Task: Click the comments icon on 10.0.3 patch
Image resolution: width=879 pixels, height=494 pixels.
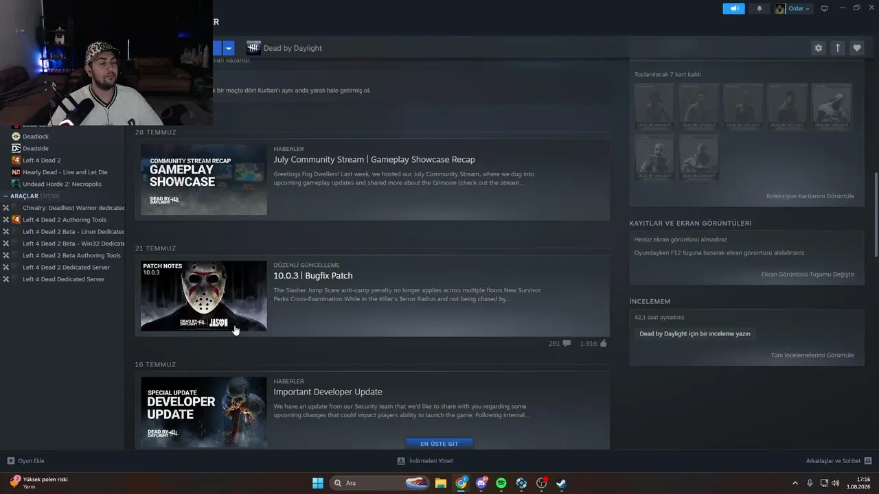Action: click(567, 344)
